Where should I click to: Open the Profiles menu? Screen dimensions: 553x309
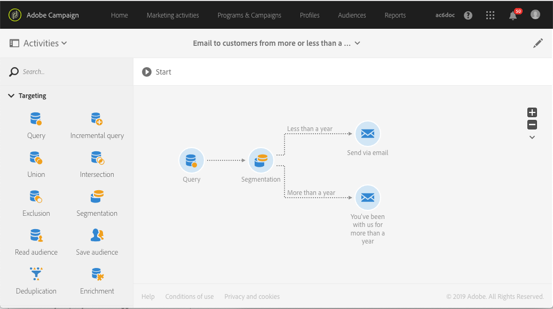point(310,15)
